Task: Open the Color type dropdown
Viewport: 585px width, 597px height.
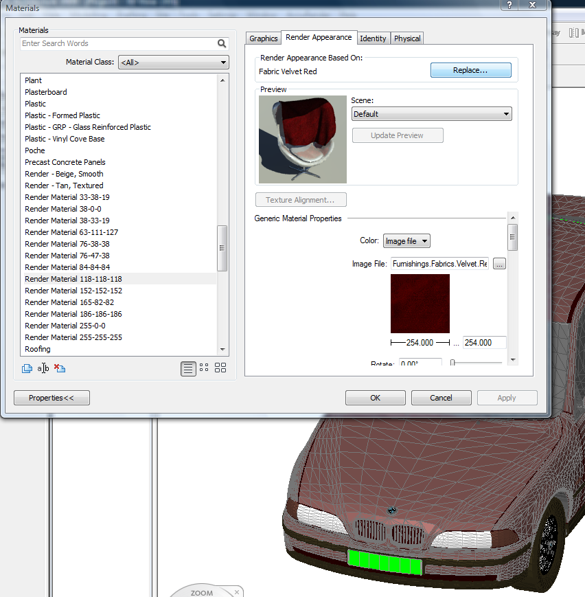Action: click(406, 241)
